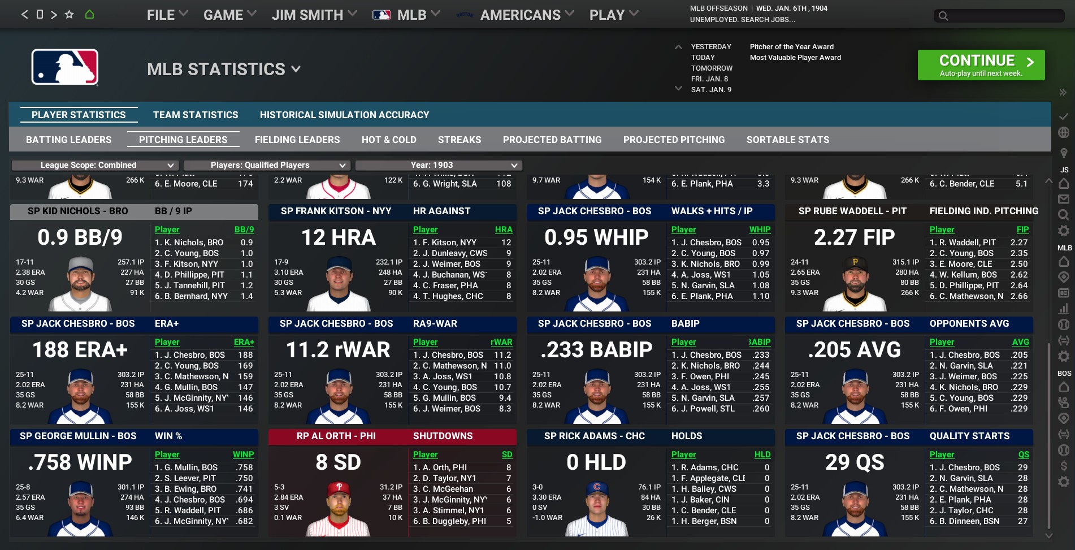Image resolution: width=1075 pixels, height=550 pixels.
Task: Open the mail envelope icon in sidebar
Action: 1063,199
